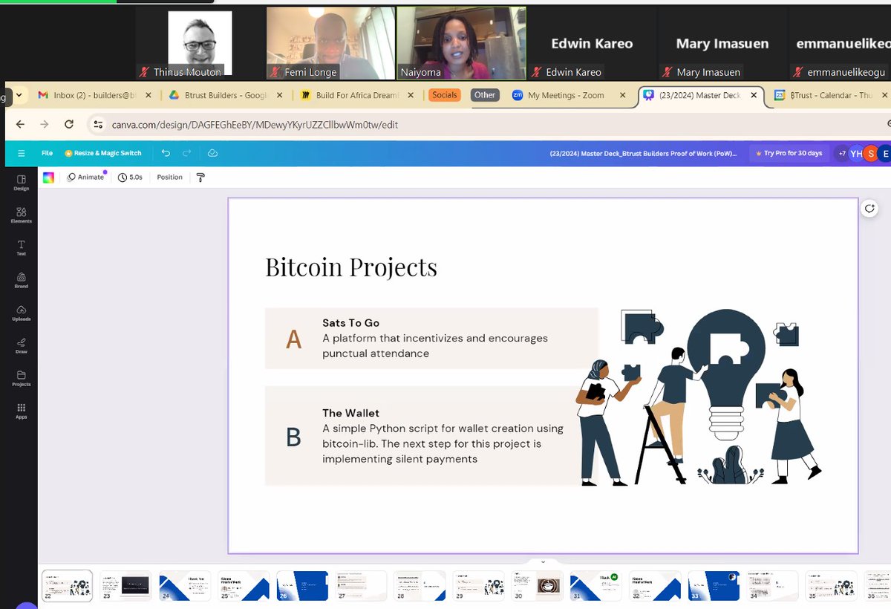Click the Bitcoin Projects slide title
This screenshot has height=609, width=891.
coord(351,267)
